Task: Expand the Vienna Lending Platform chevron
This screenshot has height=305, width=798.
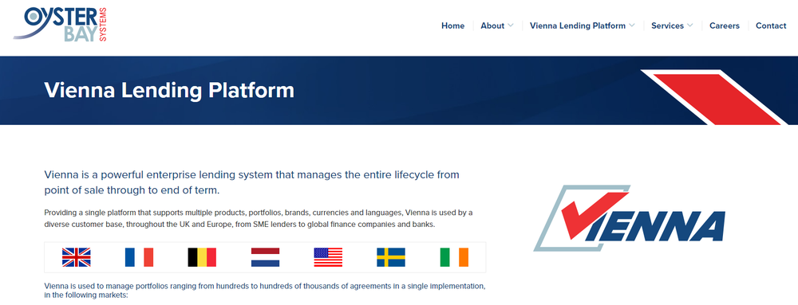Action: [x=631, y=25]
